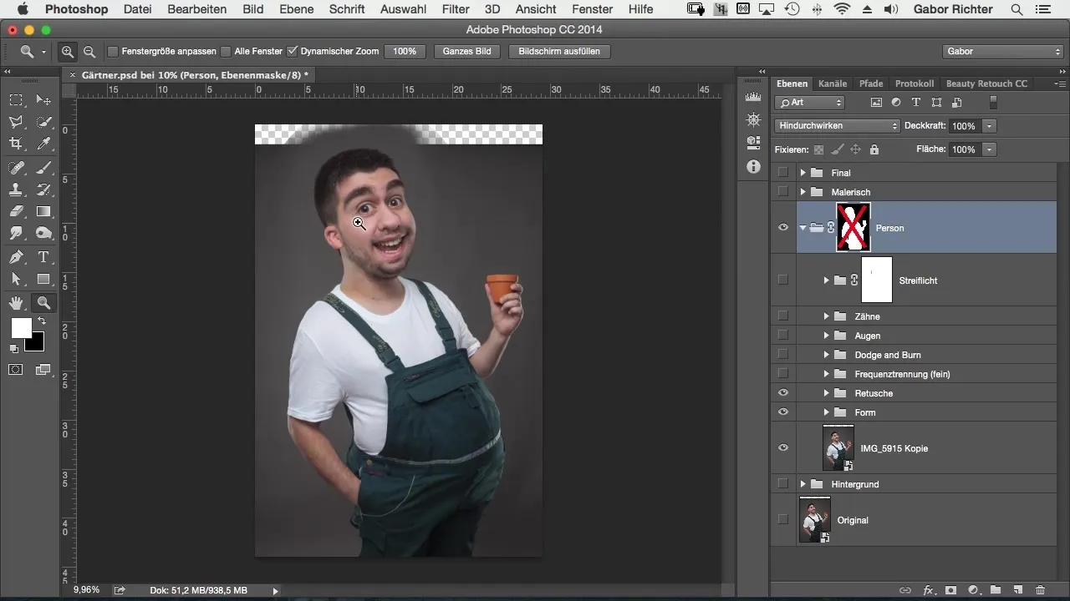This screenshot has height=601, width=1070.
Task: Select the Brush tool
Action: point(44,168)
